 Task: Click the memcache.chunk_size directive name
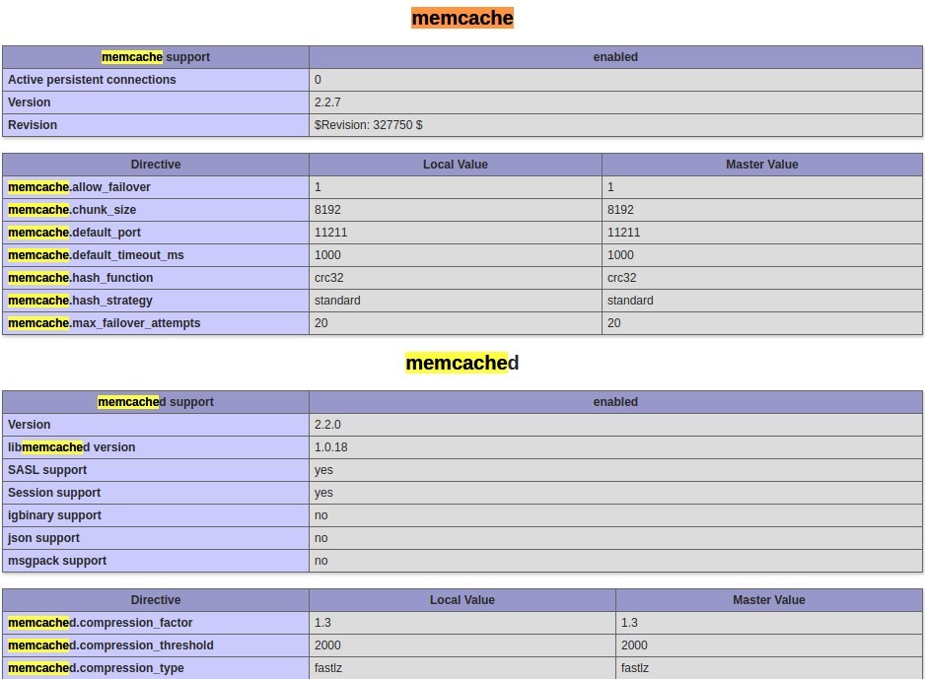point(72,210)
